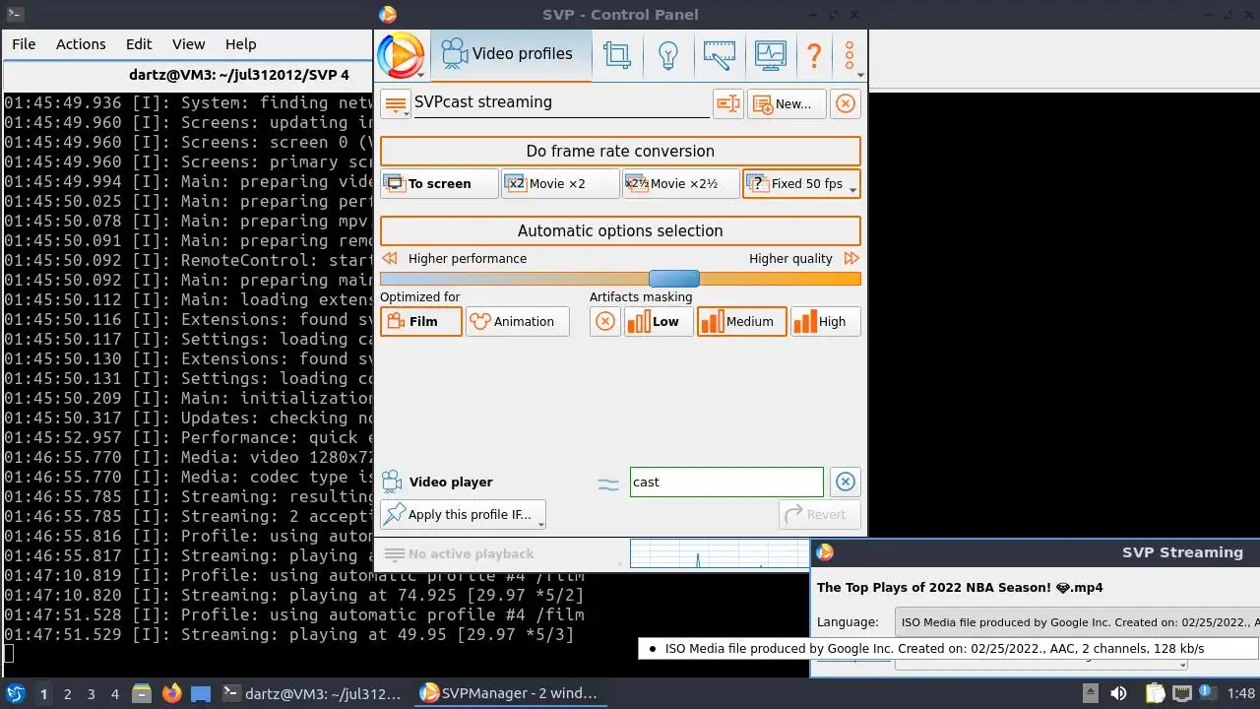Open the film-strip pencil transcoding tab

720,54
